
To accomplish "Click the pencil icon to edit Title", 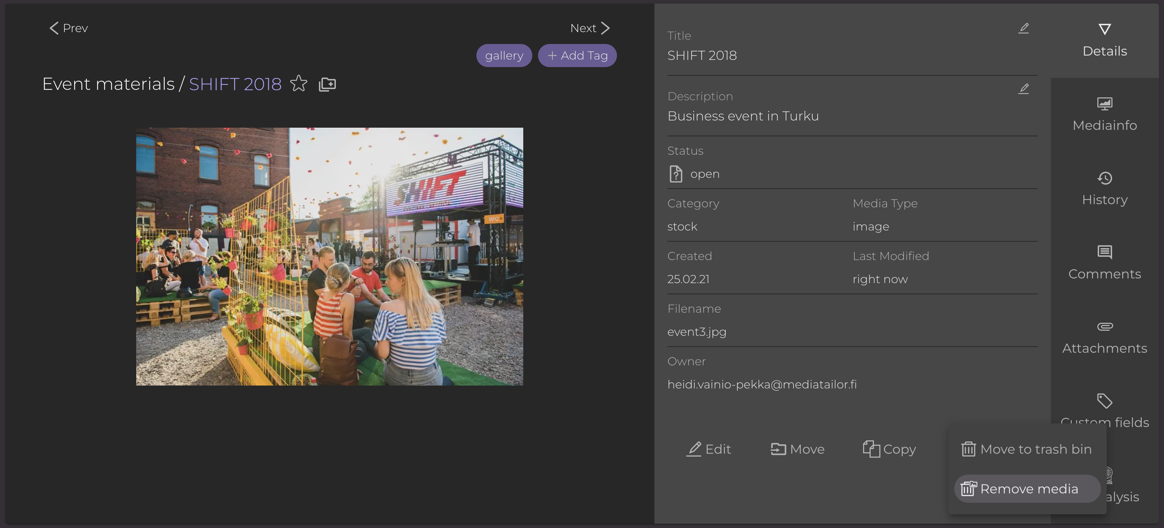I will pos(1023,28).
